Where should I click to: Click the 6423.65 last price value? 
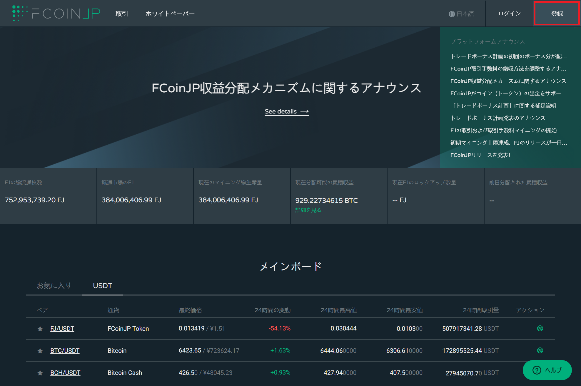click(x=190, y=350)
